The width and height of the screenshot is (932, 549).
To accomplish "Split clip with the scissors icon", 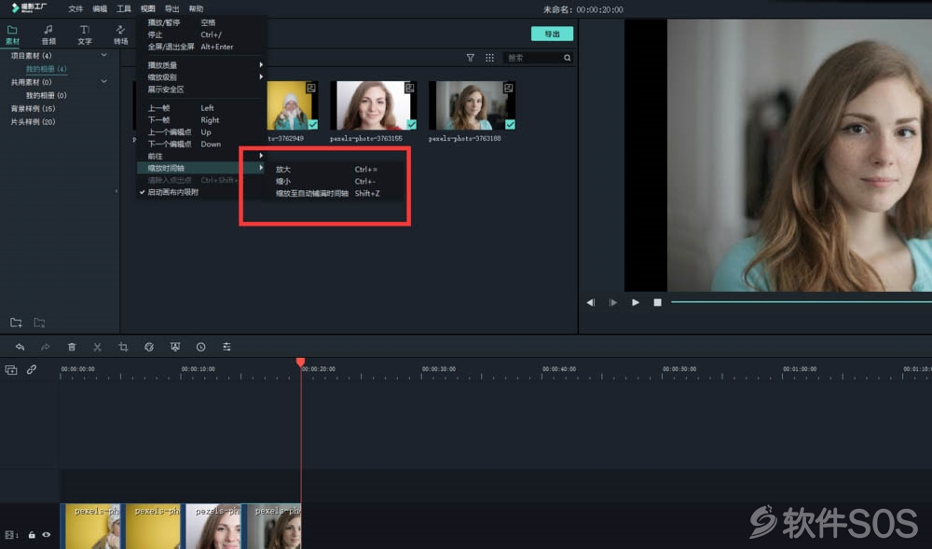I will coord(97,347).
